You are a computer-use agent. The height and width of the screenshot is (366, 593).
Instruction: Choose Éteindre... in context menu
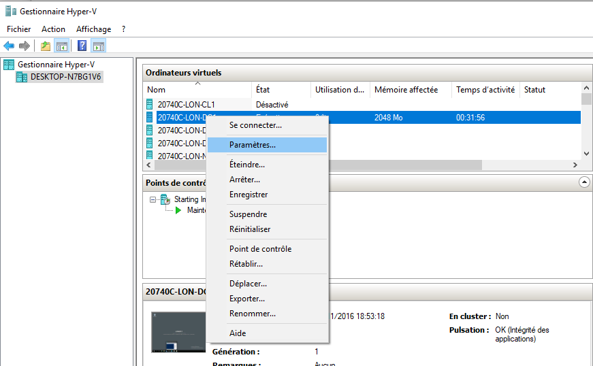point(268,165)
